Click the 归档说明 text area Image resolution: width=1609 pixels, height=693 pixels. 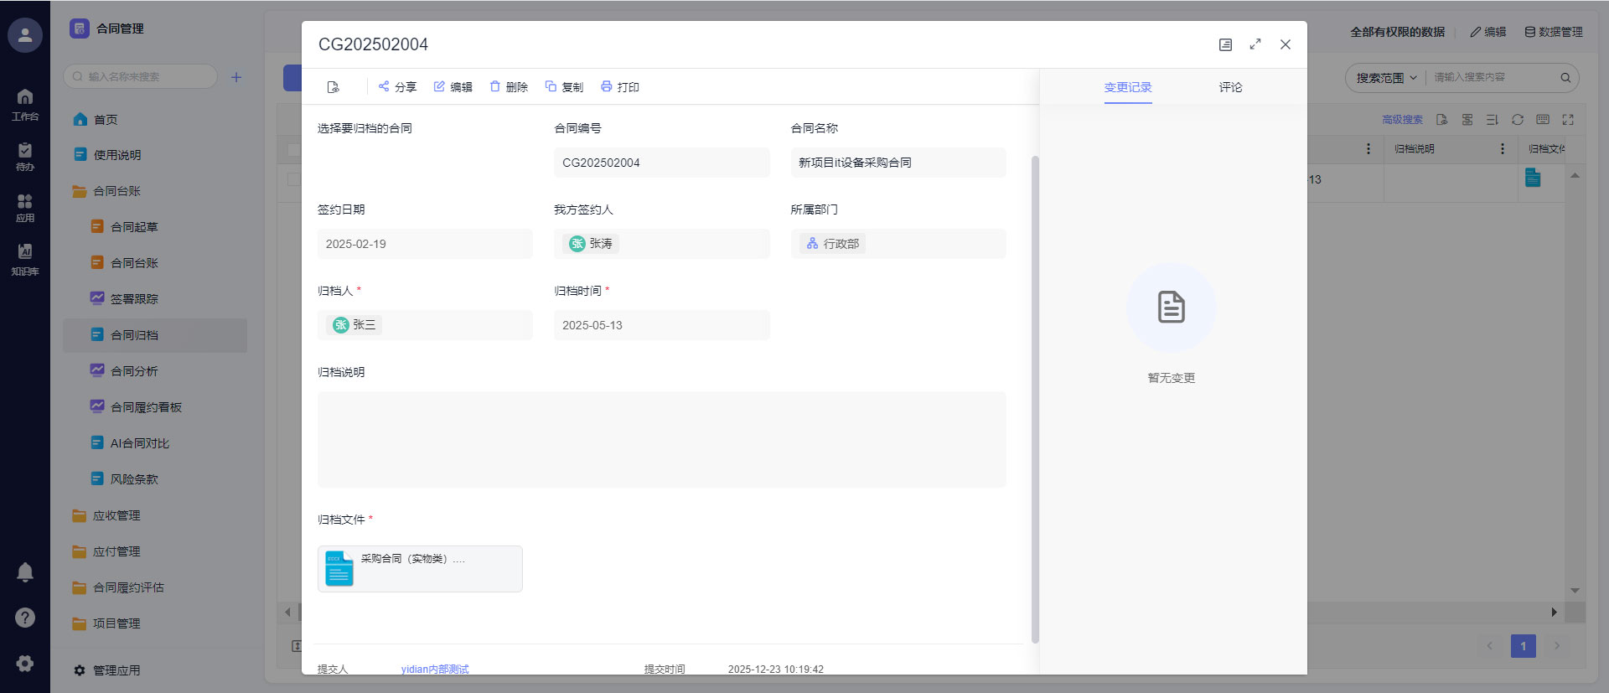[x=661, y=439]
